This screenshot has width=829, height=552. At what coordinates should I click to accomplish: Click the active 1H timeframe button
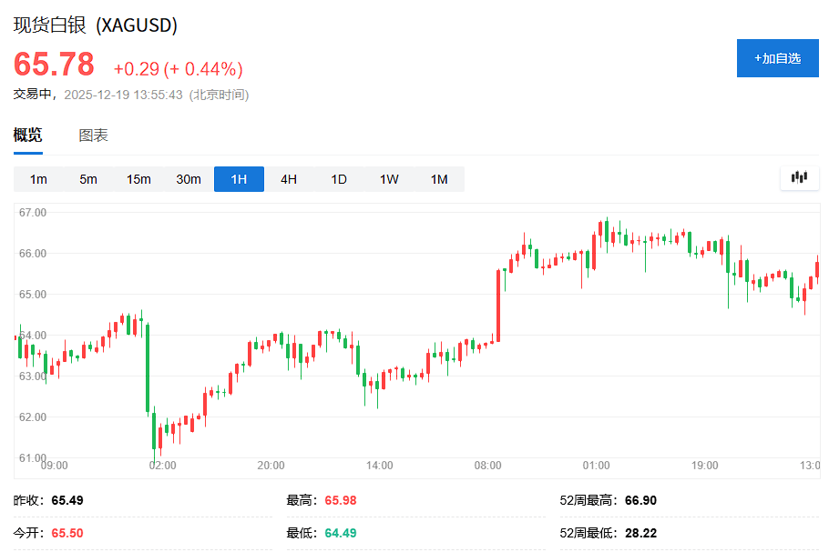point(239,179)
